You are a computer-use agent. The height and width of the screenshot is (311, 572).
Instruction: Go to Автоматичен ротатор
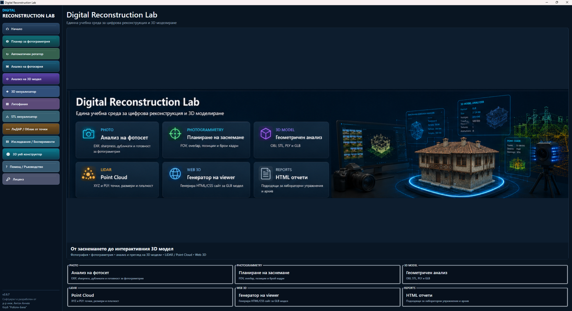pyautogui.click(x=31, y=54)
